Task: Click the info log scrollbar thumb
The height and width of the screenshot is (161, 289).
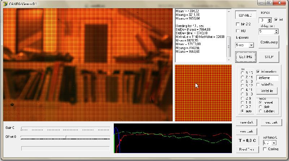Action: click(229, 47)
